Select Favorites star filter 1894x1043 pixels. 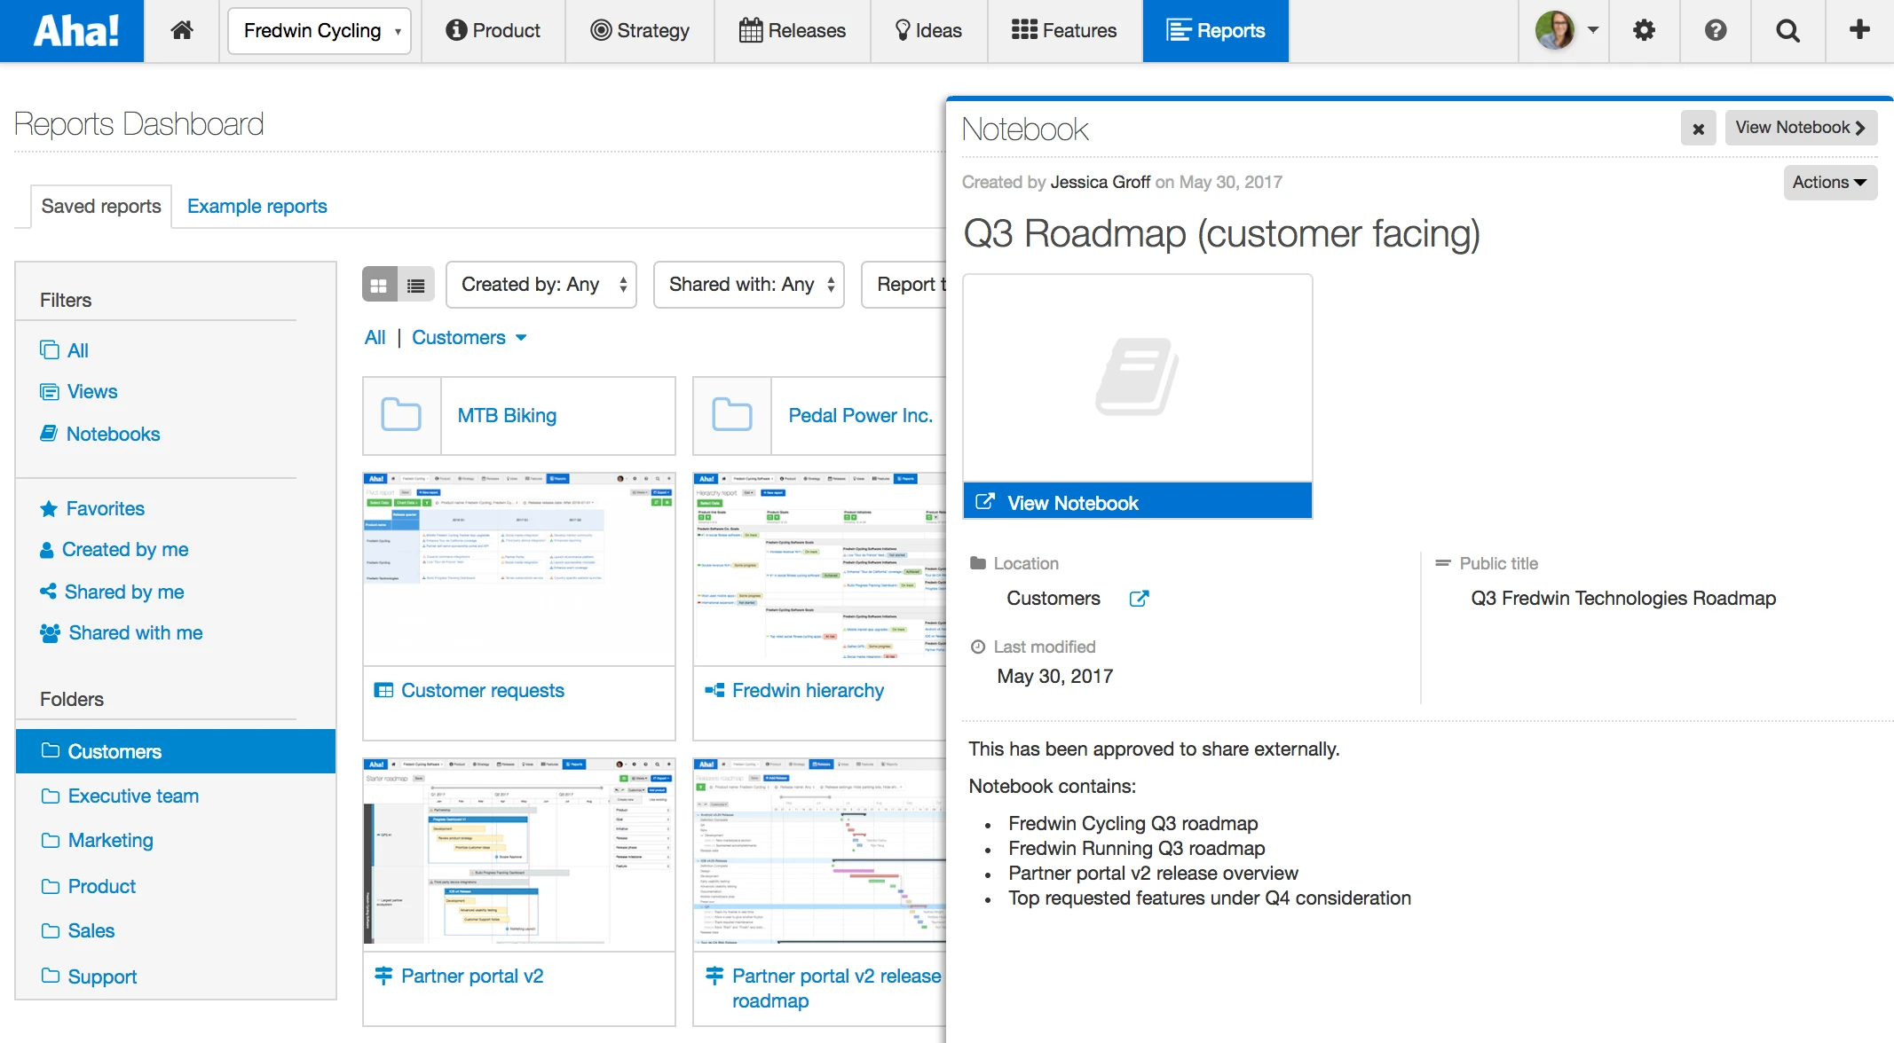(x=105, y=508)
